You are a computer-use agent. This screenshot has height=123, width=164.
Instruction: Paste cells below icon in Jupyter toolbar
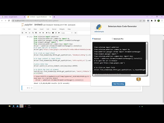pyautogui.click(x=36, y=33)
